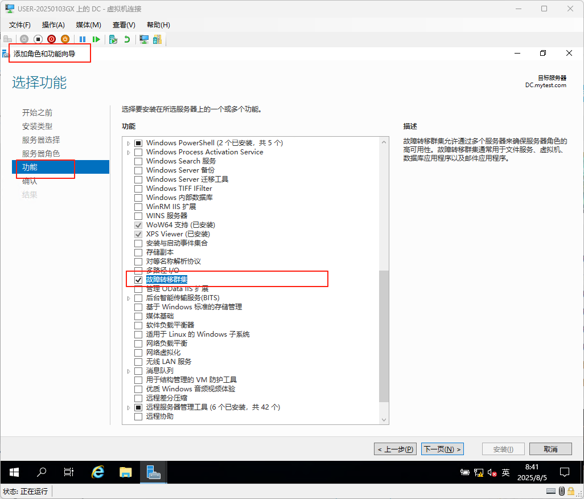Click the 英 input method indicator
584x499 pixels.
[x=505, y=473]
